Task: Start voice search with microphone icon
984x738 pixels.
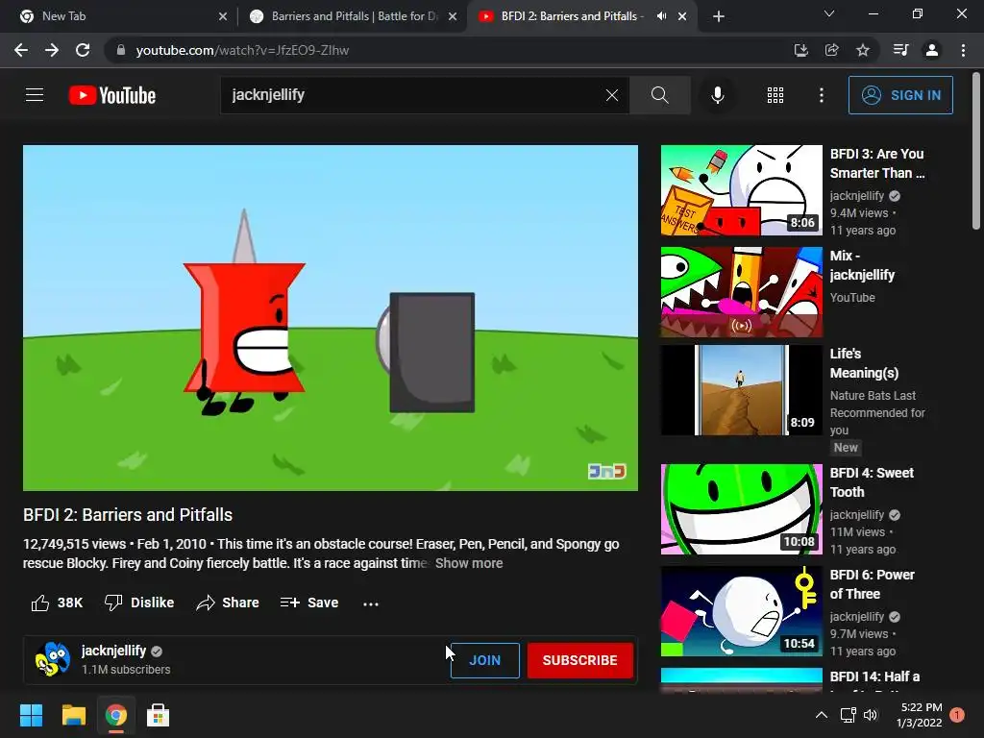Action: coord(717,95)
